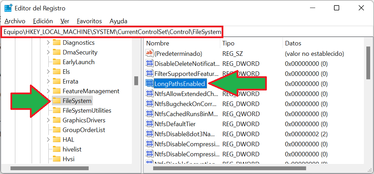Click the Registry Editor app icon in title bar
The width and height of the screenshot is (374, 174).
point(8,8)
